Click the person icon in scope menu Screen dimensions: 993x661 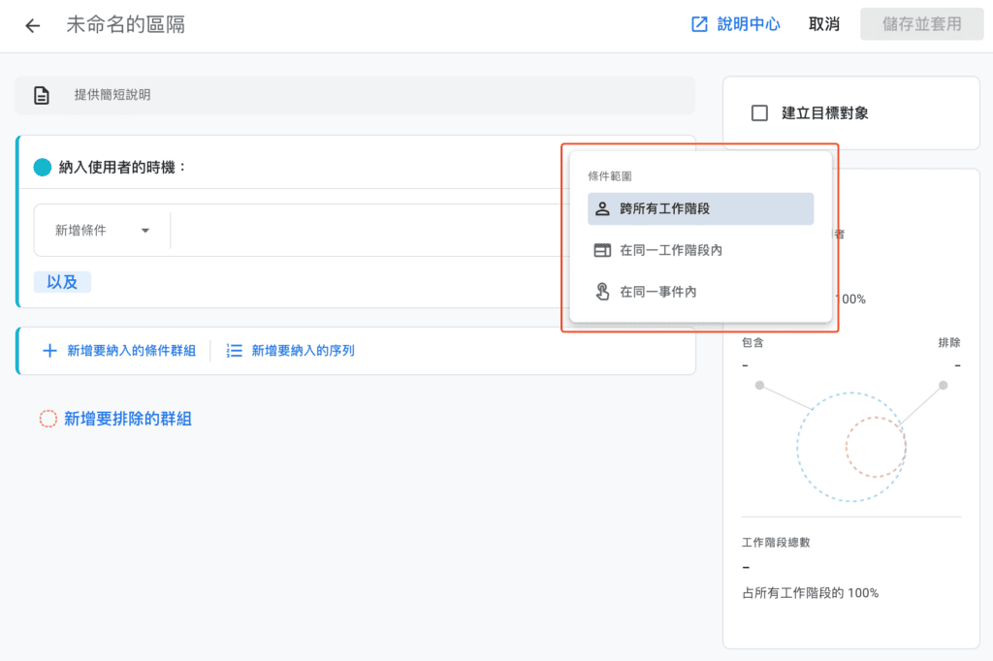[x=602, y=209]
